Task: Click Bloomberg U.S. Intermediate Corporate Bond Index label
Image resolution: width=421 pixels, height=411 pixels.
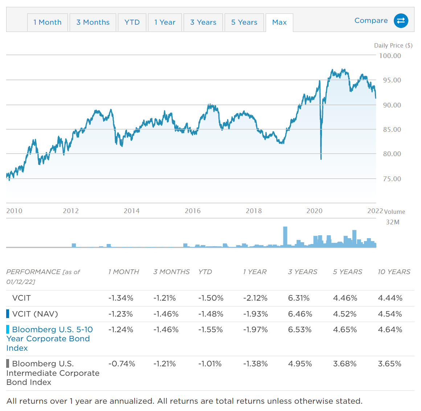Action: (x=53, y=373)
